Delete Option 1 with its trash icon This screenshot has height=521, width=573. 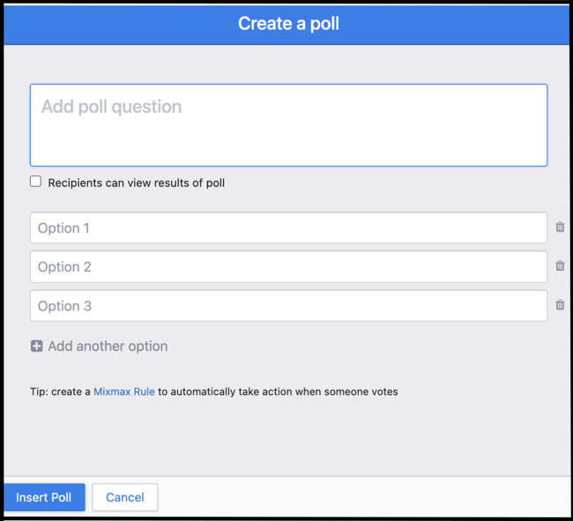560,227
